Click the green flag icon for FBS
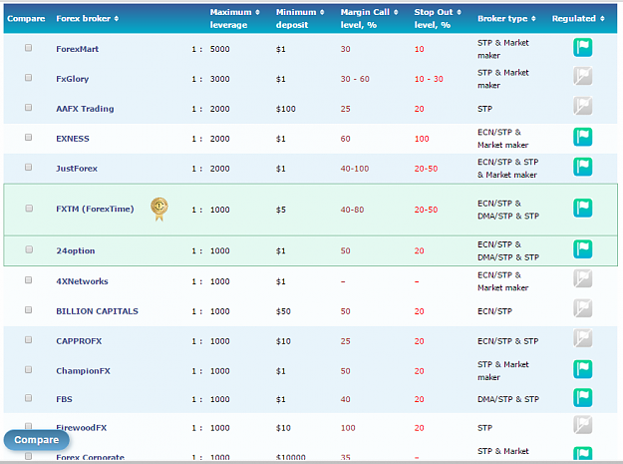 pos(582,398)
